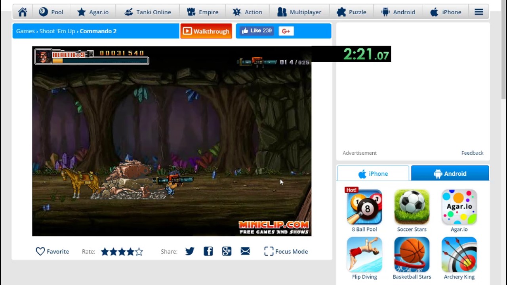Click inside the Commando 2 game canvas

pyautogui.click(x=172, y=141)
